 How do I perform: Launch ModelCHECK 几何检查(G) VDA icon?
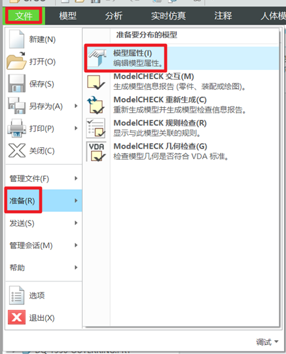(96, 152)
